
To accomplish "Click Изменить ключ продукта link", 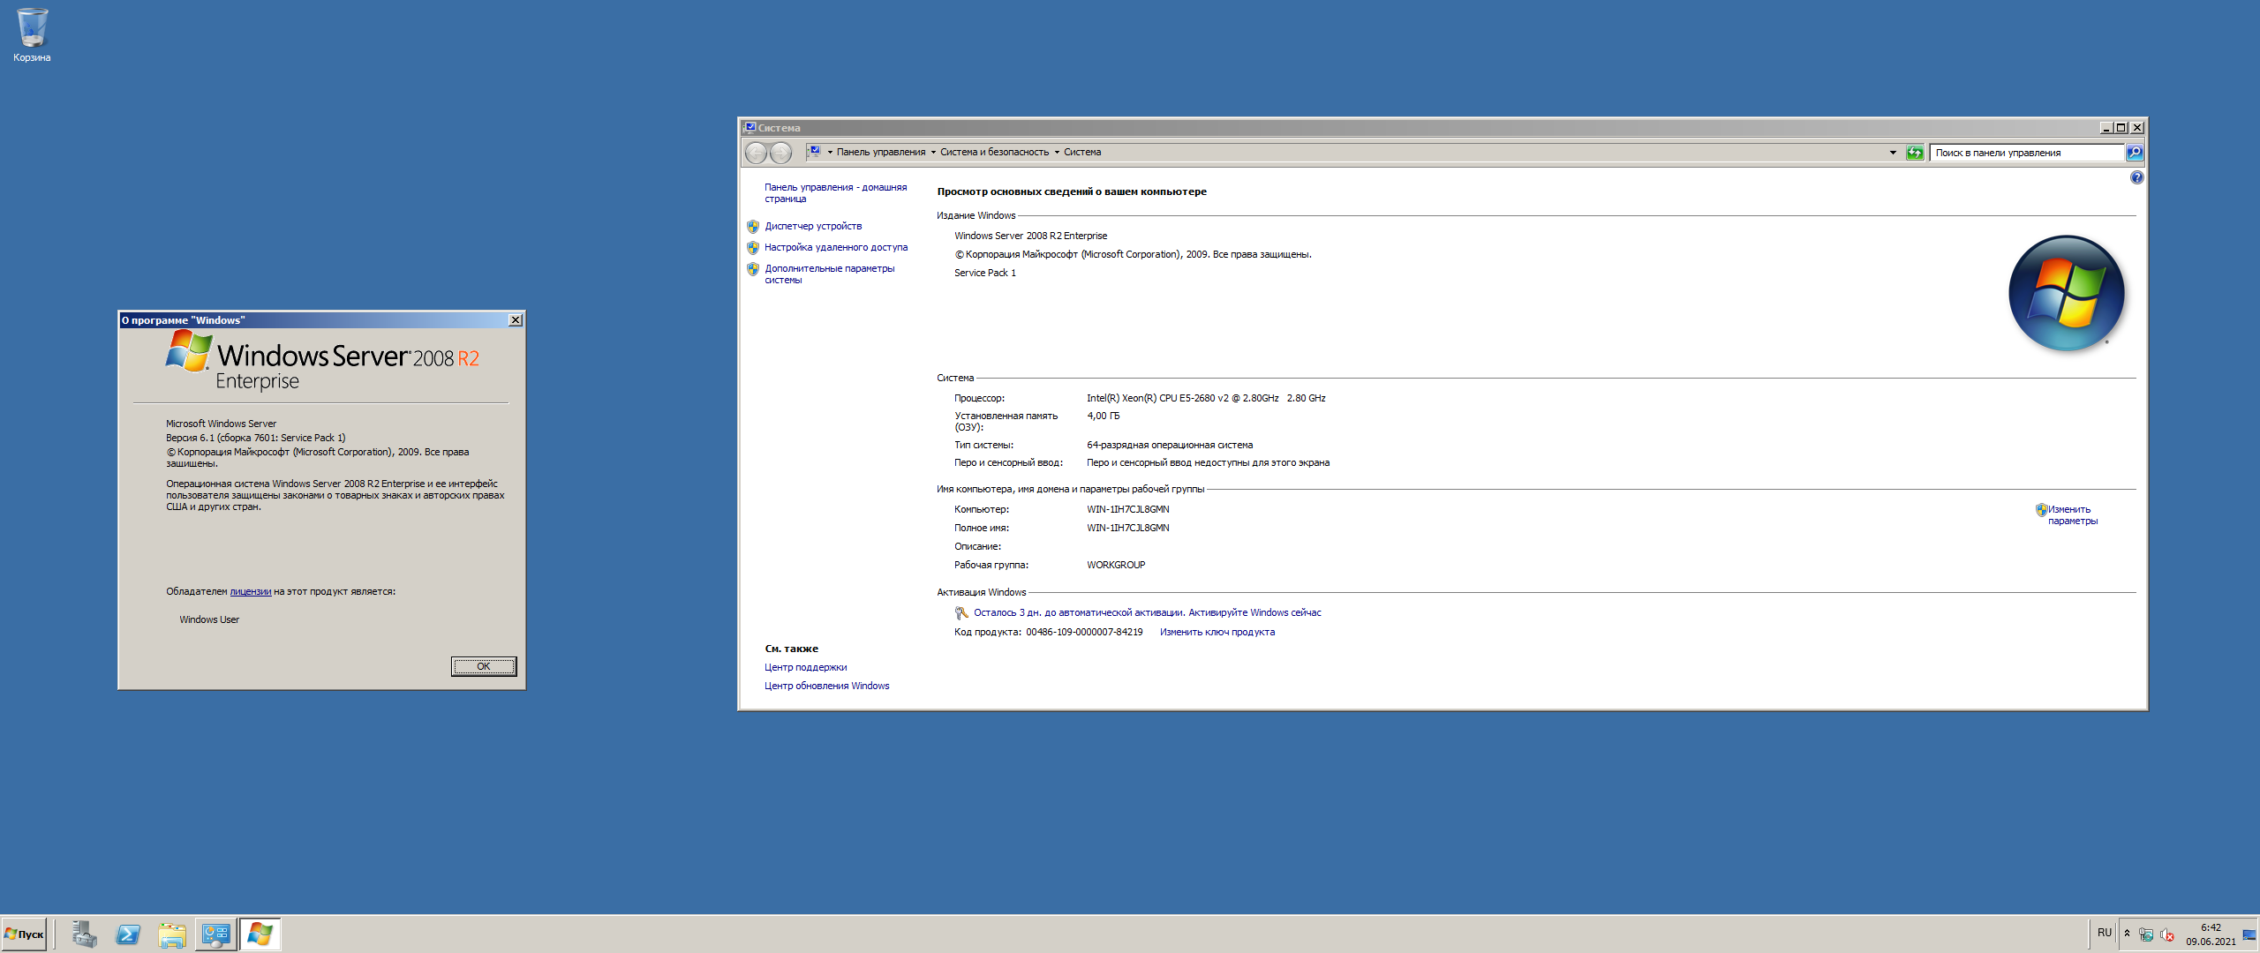I will coord(1217,633).
